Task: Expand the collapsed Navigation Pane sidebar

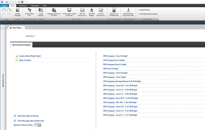Action: tap(3, 80)
